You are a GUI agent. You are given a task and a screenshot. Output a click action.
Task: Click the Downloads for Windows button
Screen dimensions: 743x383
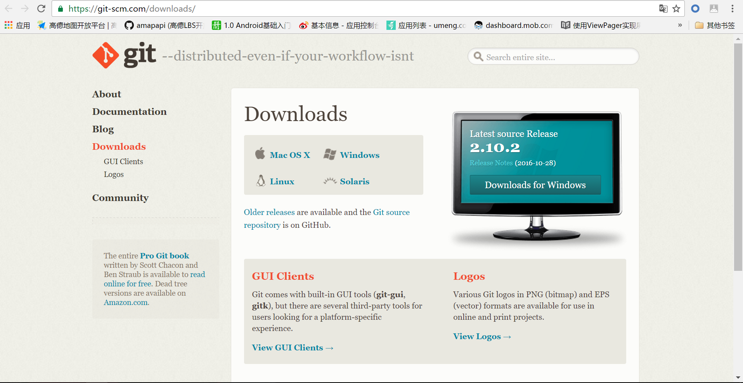535,185
